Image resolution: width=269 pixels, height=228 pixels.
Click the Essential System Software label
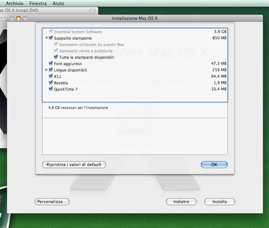(78, 32)
